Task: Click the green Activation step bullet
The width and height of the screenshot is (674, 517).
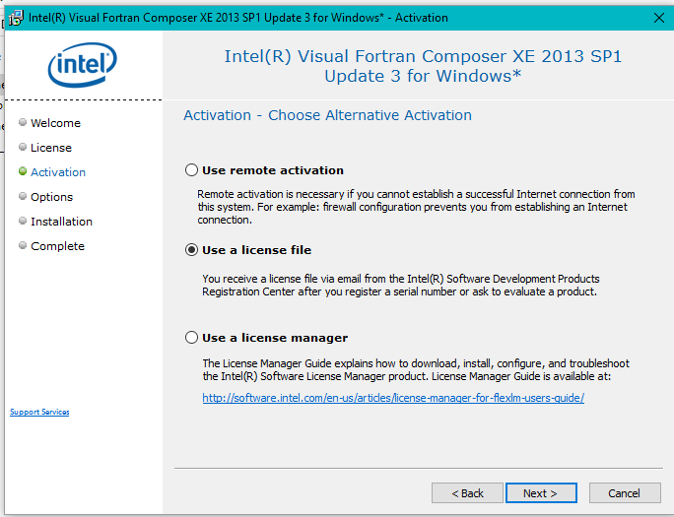Action: 23,171
